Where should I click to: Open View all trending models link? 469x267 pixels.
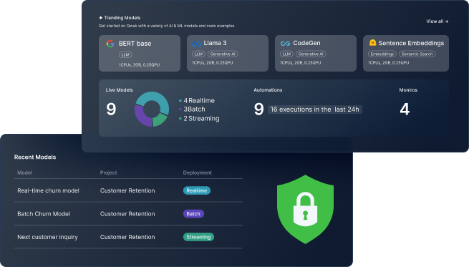(x=437, y=21)
